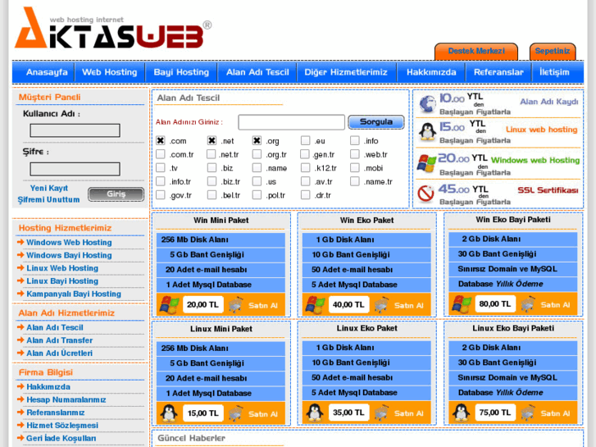The image size is (596, 447).
Task: Click the Giriş login button
Action: (x=116, y=194)
